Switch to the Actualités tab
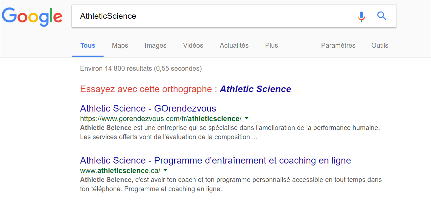Screen dimensions: 431x204 [234, 45]
